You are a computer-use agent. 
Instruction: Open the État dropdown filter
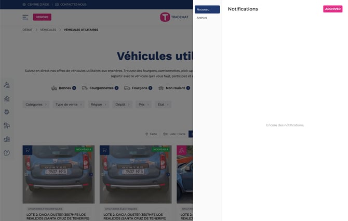[x=163, y=105]
